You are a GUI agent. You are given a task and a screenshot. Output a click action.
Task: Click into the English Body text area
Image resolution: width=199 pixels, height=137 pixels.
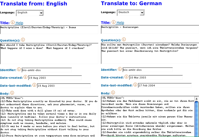(49, 117)
